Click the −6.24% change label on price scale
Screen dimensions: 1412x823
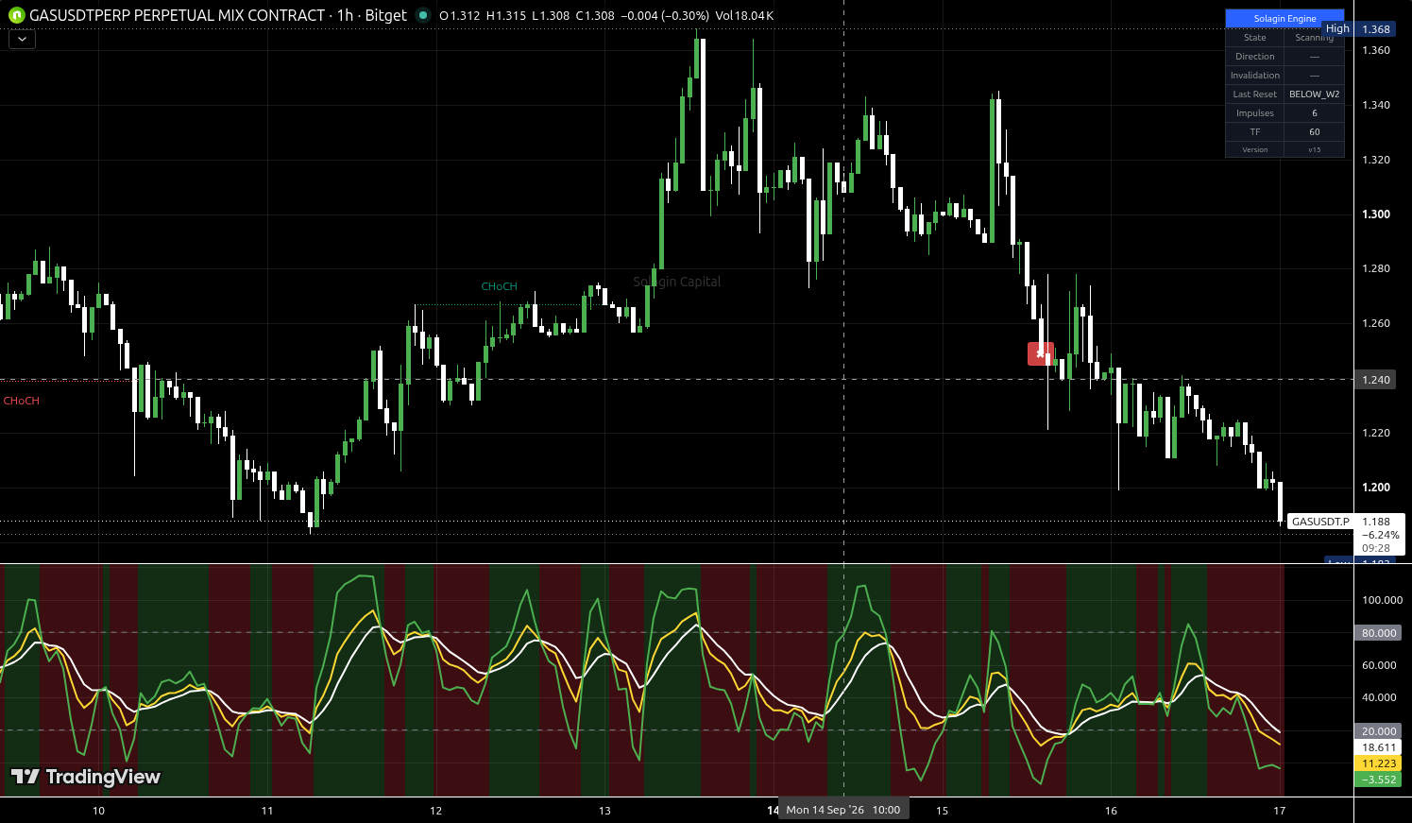1380,535
